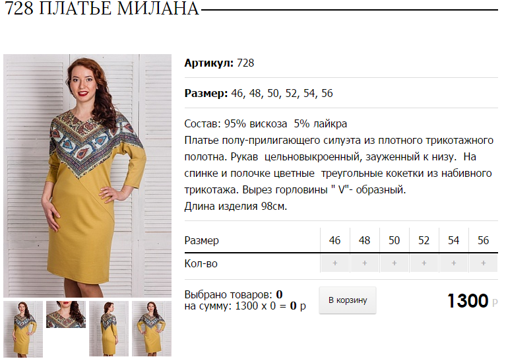Image resolution: width=506 pixels, height=361 pixels.
Task: Select the neckline close-up thumbnail
Action: pyautogui.click(x=66, y=315)
